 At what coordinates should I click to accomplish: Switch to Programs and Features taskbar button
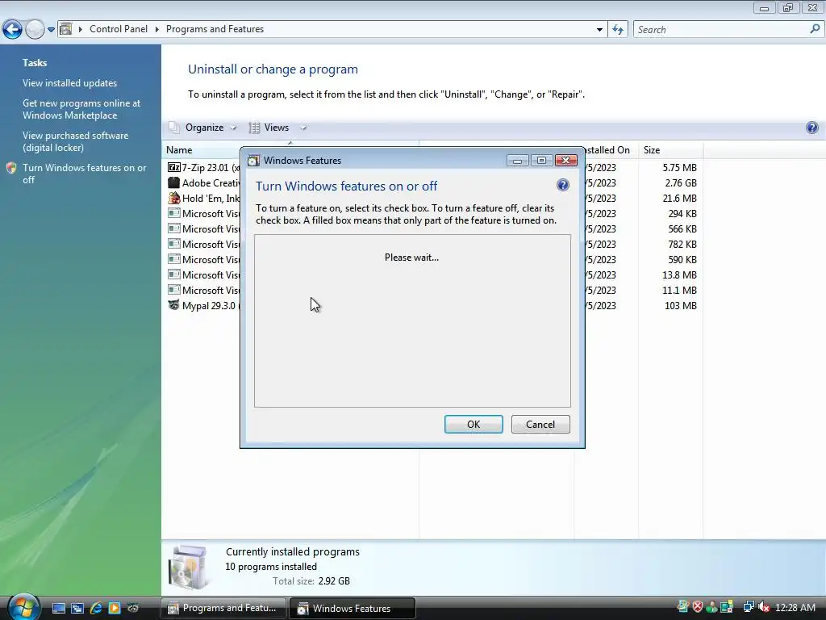point(223,609)
